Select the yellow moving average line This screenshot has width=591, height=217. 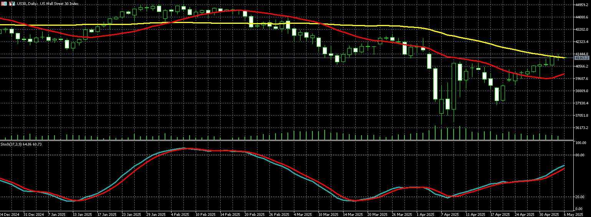(230, 23)
